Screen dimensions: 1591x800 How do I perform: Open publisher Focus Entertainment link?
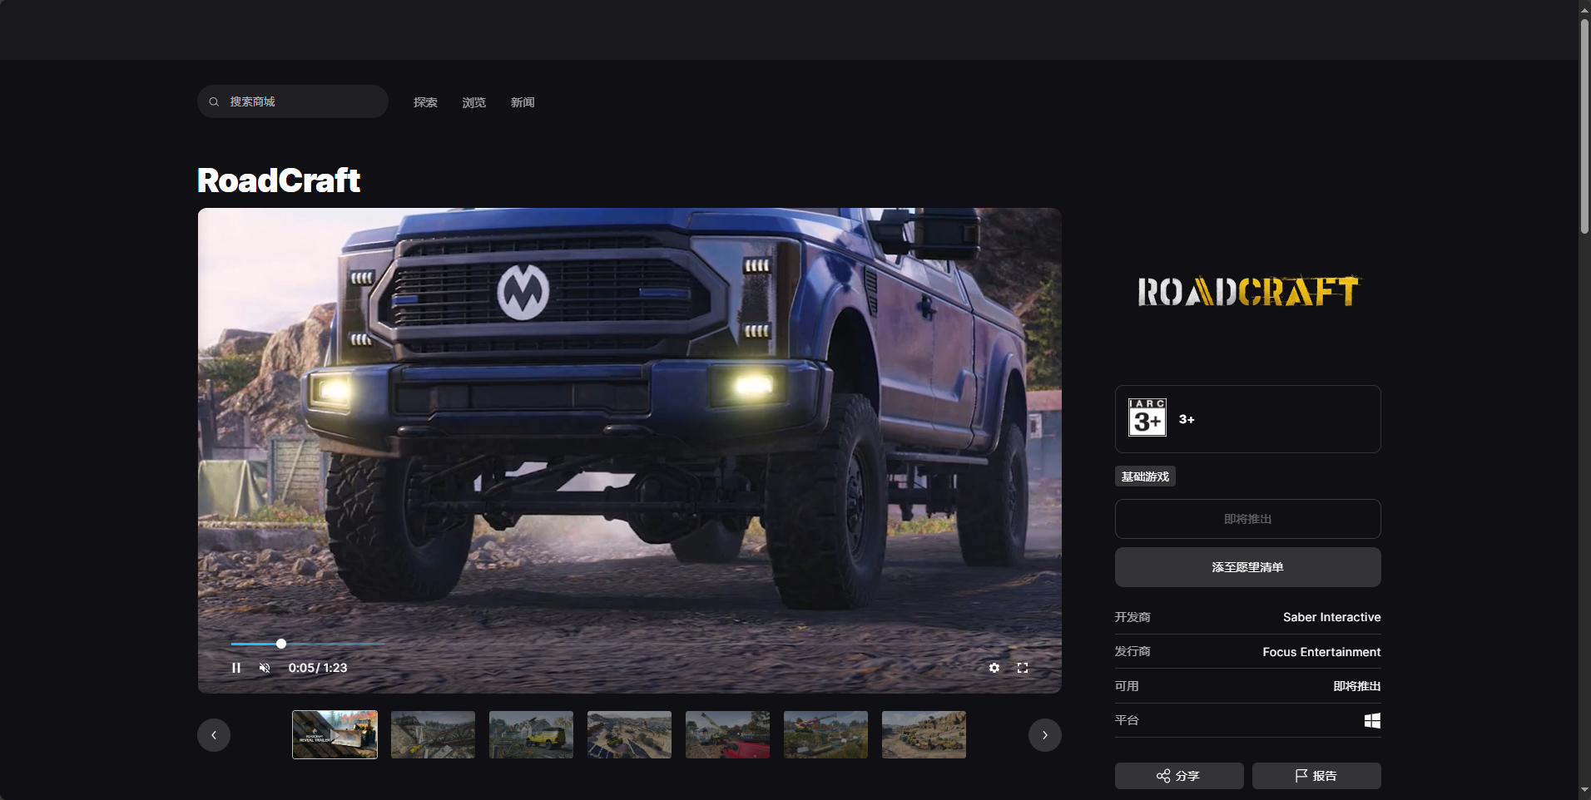click(1321, 652)
